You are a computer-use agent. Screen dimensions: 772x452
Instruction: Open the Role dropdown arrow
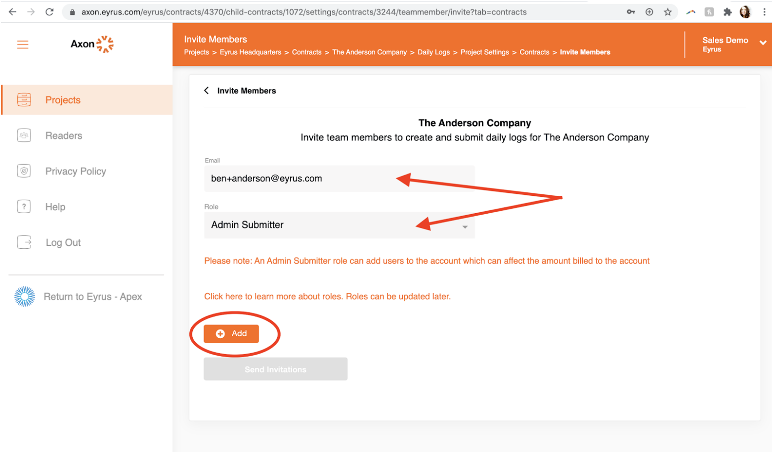[x=465, y=227]
